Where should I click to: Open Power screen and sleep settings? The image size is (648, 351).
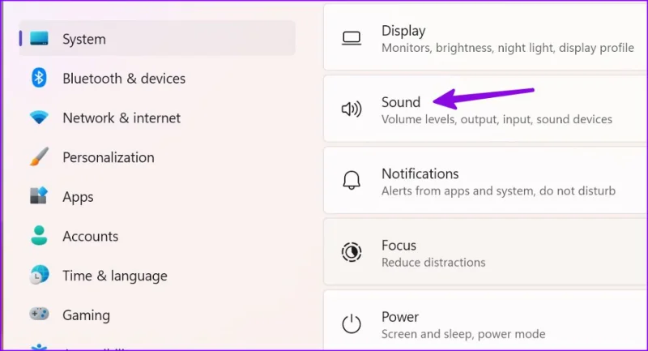click(485, 320)
